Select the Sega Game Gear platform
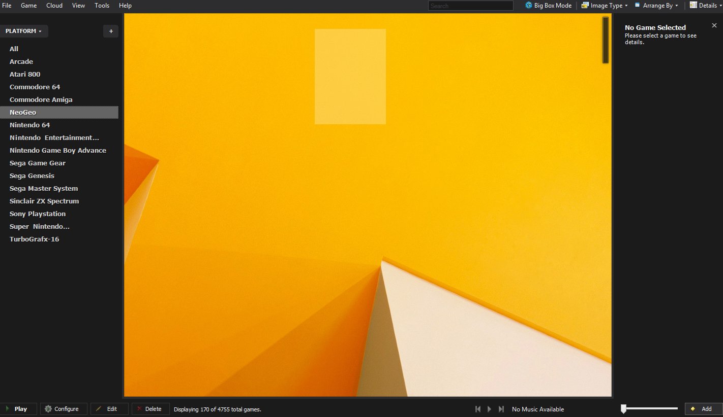Viewport: 723px width, 417px height. 59,163
